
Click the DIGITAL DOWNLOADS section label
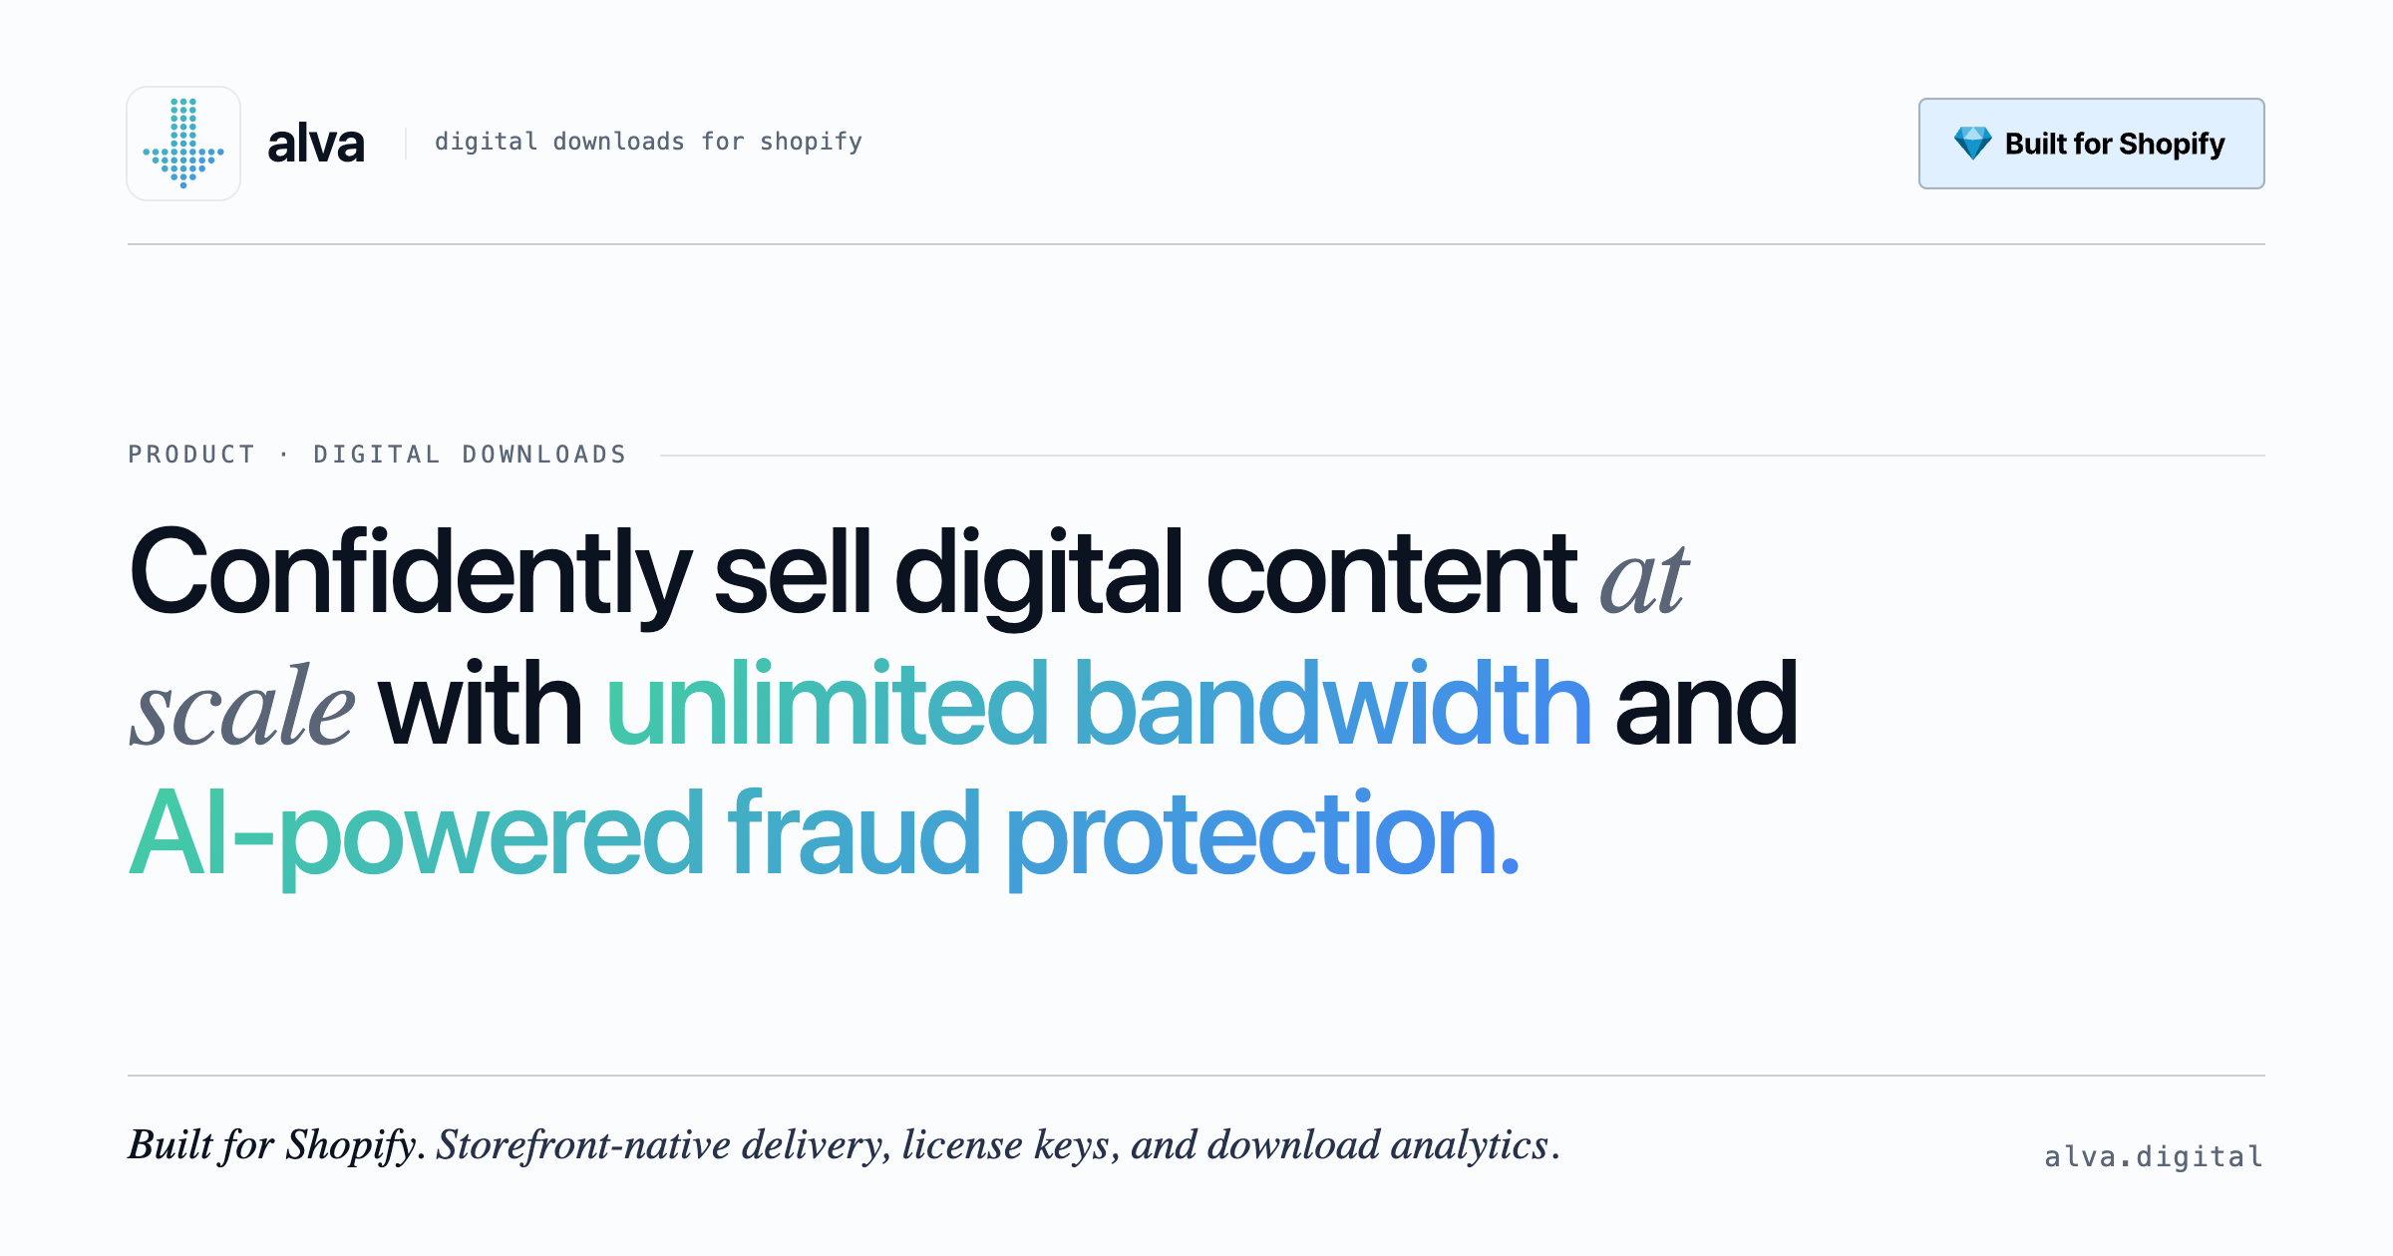(x=470, y=455)
